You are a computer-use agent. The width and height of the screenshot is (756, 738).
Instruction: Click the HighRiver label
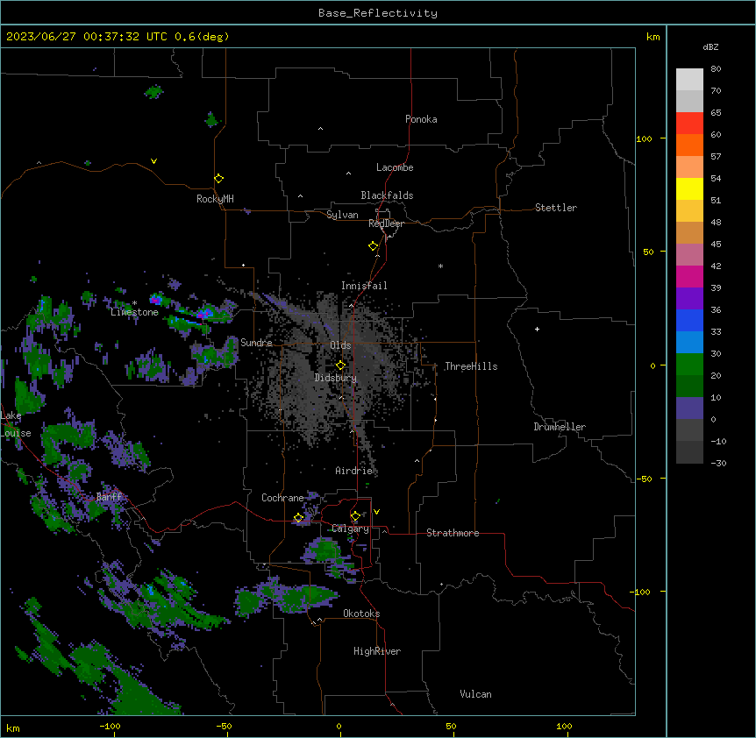pyautogui.click(x=377, y=651)
